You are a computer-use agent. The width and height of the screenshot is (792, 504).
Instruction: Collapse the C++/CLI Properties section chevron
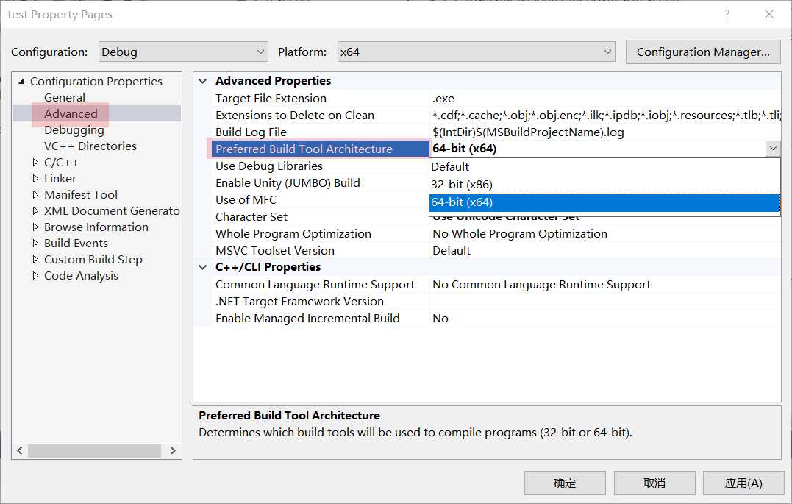(x=203, y=267)
